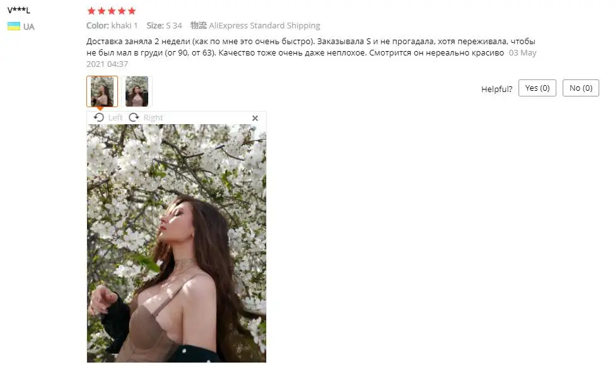615x372 pixels.
Task: Click the third red rating star
Action: (x=112, y=11)
